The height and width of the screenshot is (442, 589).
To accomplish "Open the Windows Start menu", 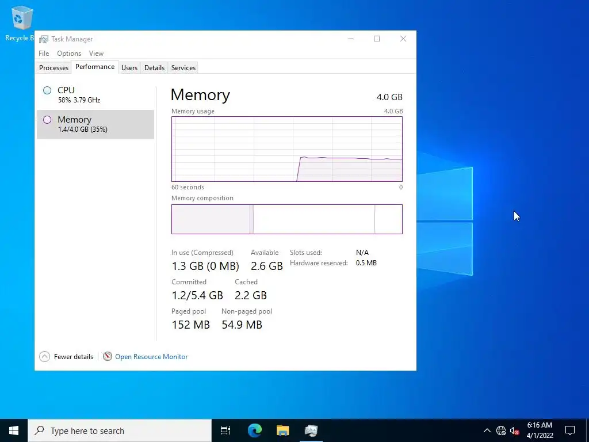I will [14, 430].
